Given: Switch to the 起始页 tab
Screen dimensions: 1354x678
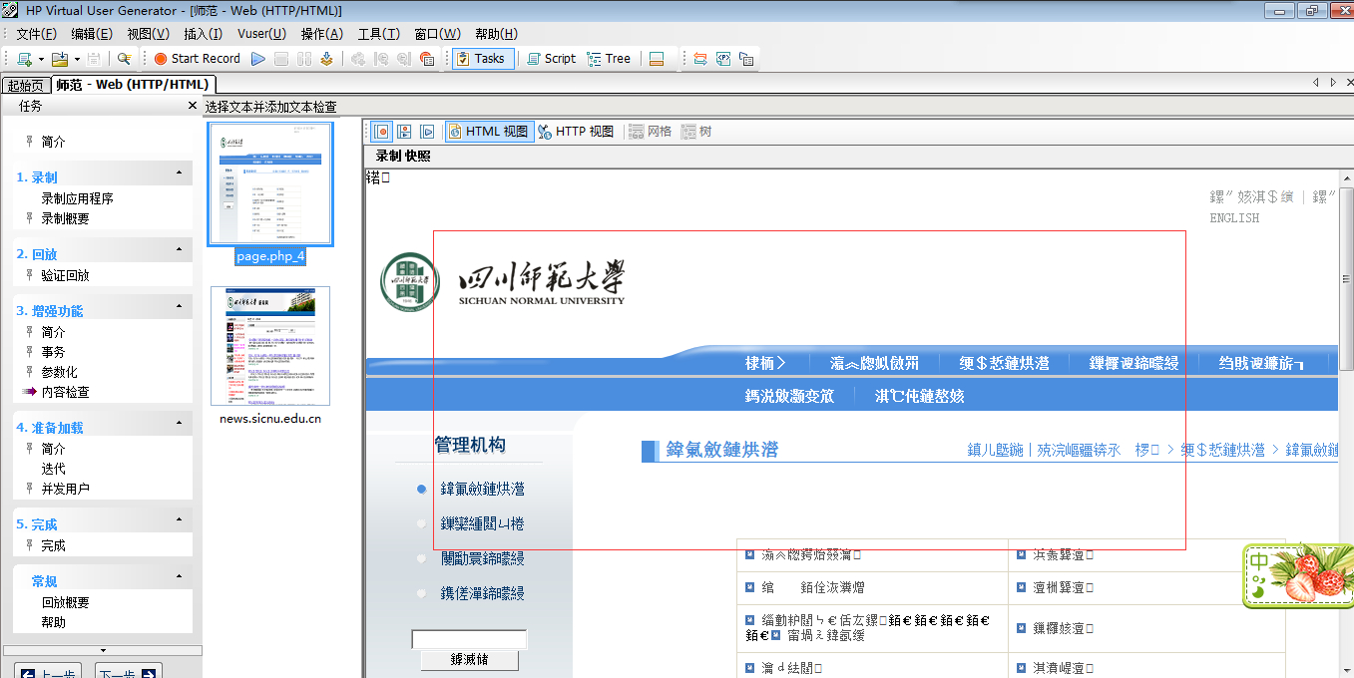Looking at the screenshot, I should point(25,86).
